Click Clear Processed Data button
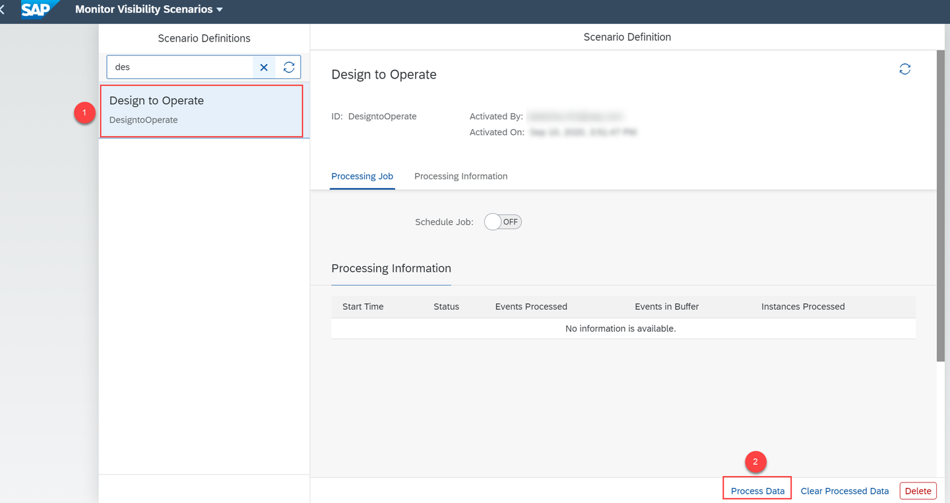The height and width of the screenshot is (503, 950). pyautogui.click(x=844, y=490)
